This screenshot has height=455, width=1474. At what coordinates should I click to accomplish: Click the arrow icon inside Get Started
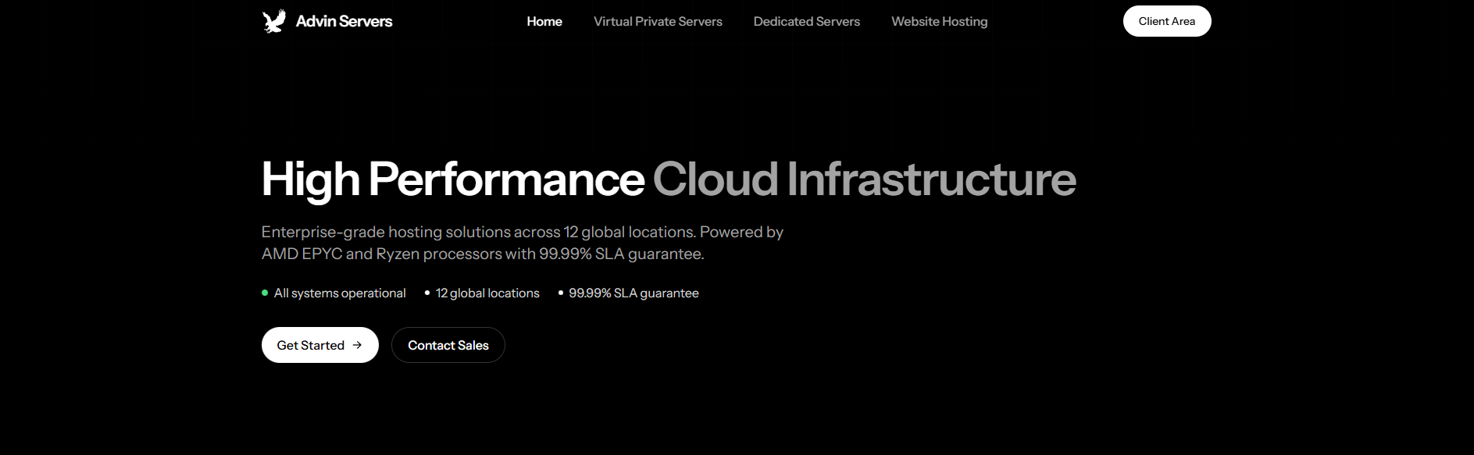(357, 345)
